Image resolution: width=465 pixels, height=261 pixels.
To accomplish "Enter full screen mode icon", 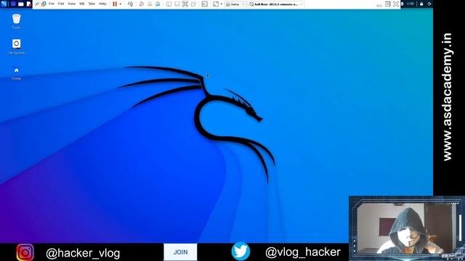I will (x=185, y=4).
